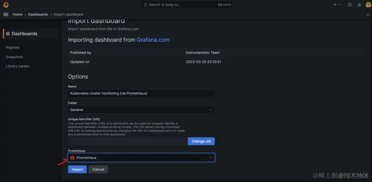Click the Dashboards grid icon in sidebar

point(8,34)
